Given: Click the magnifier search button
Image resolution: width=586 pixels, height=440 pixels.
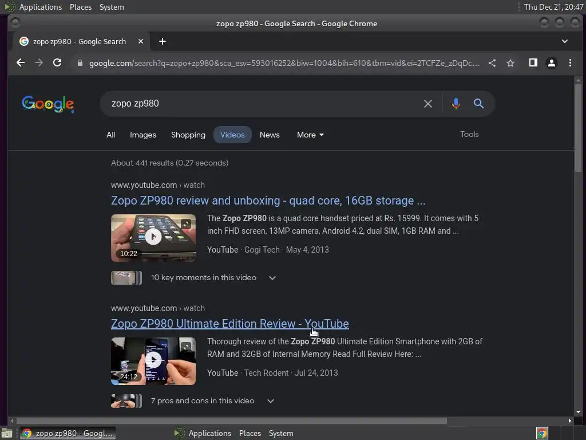Looking at the screenshot, I should (478, 104).
